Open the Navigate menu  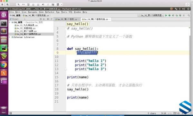(33, 12)
